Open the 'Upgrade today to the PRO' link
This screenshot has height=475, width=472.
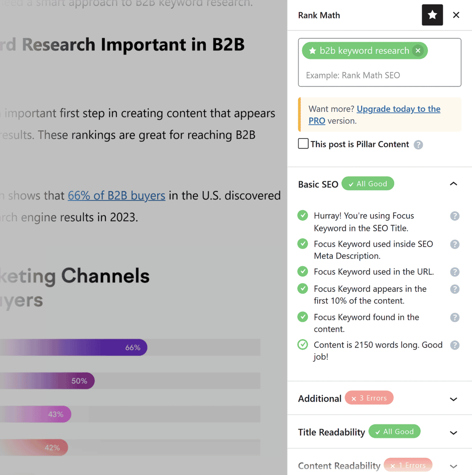click(398, 109)
